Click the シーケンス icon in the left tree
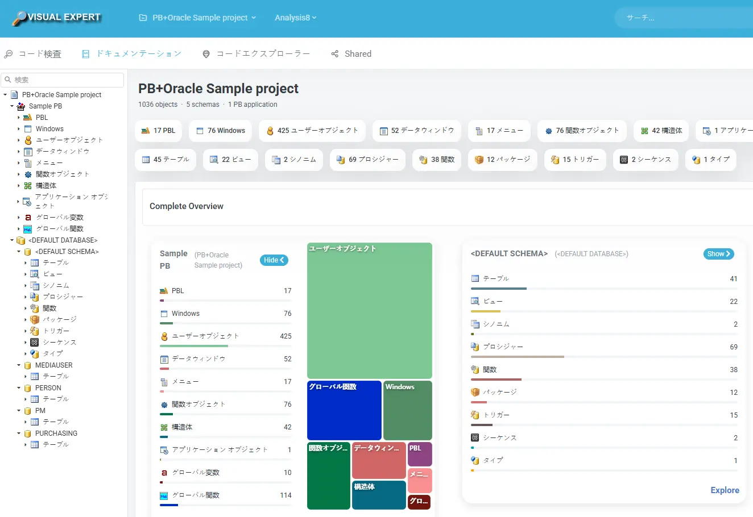753x517 pixels. [35, 342]
